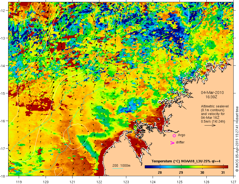Click longitude axis label '120'

(46, 182)
